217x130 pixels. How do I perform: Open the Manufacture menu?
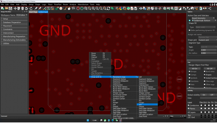pyautogui.click(x=83, y=4)
